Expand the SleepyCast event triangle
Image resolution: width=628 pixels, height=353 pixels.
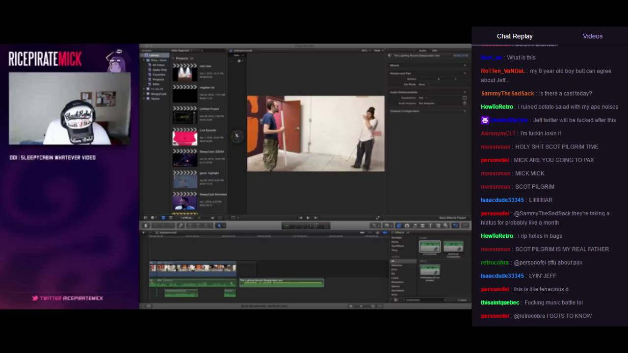pyautogui.click(x=144, y=94)
